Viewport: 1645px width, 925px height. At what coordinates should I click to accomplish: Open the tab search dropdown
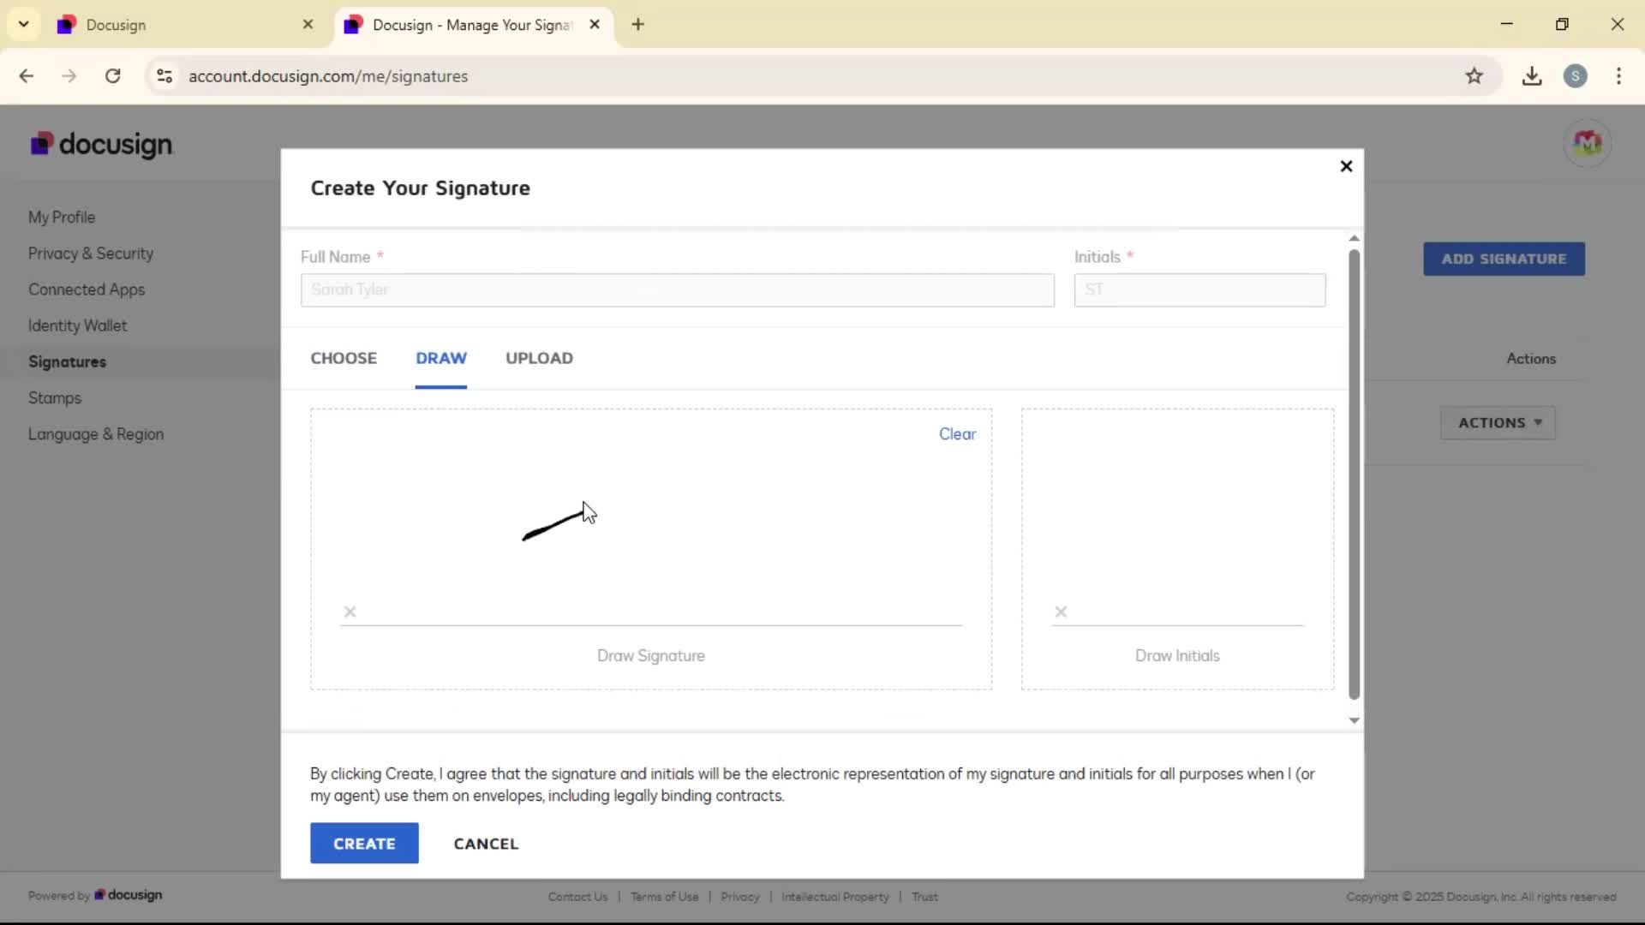24,24
